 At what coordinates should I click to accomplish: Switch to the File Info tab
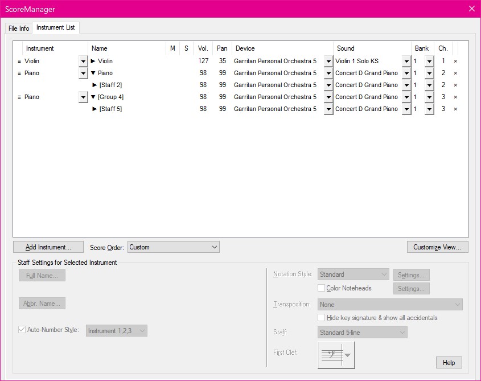point(19,28)
